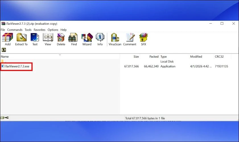
Task: Select the Extract To toolbar icon
Action: [x=21, y=39]
